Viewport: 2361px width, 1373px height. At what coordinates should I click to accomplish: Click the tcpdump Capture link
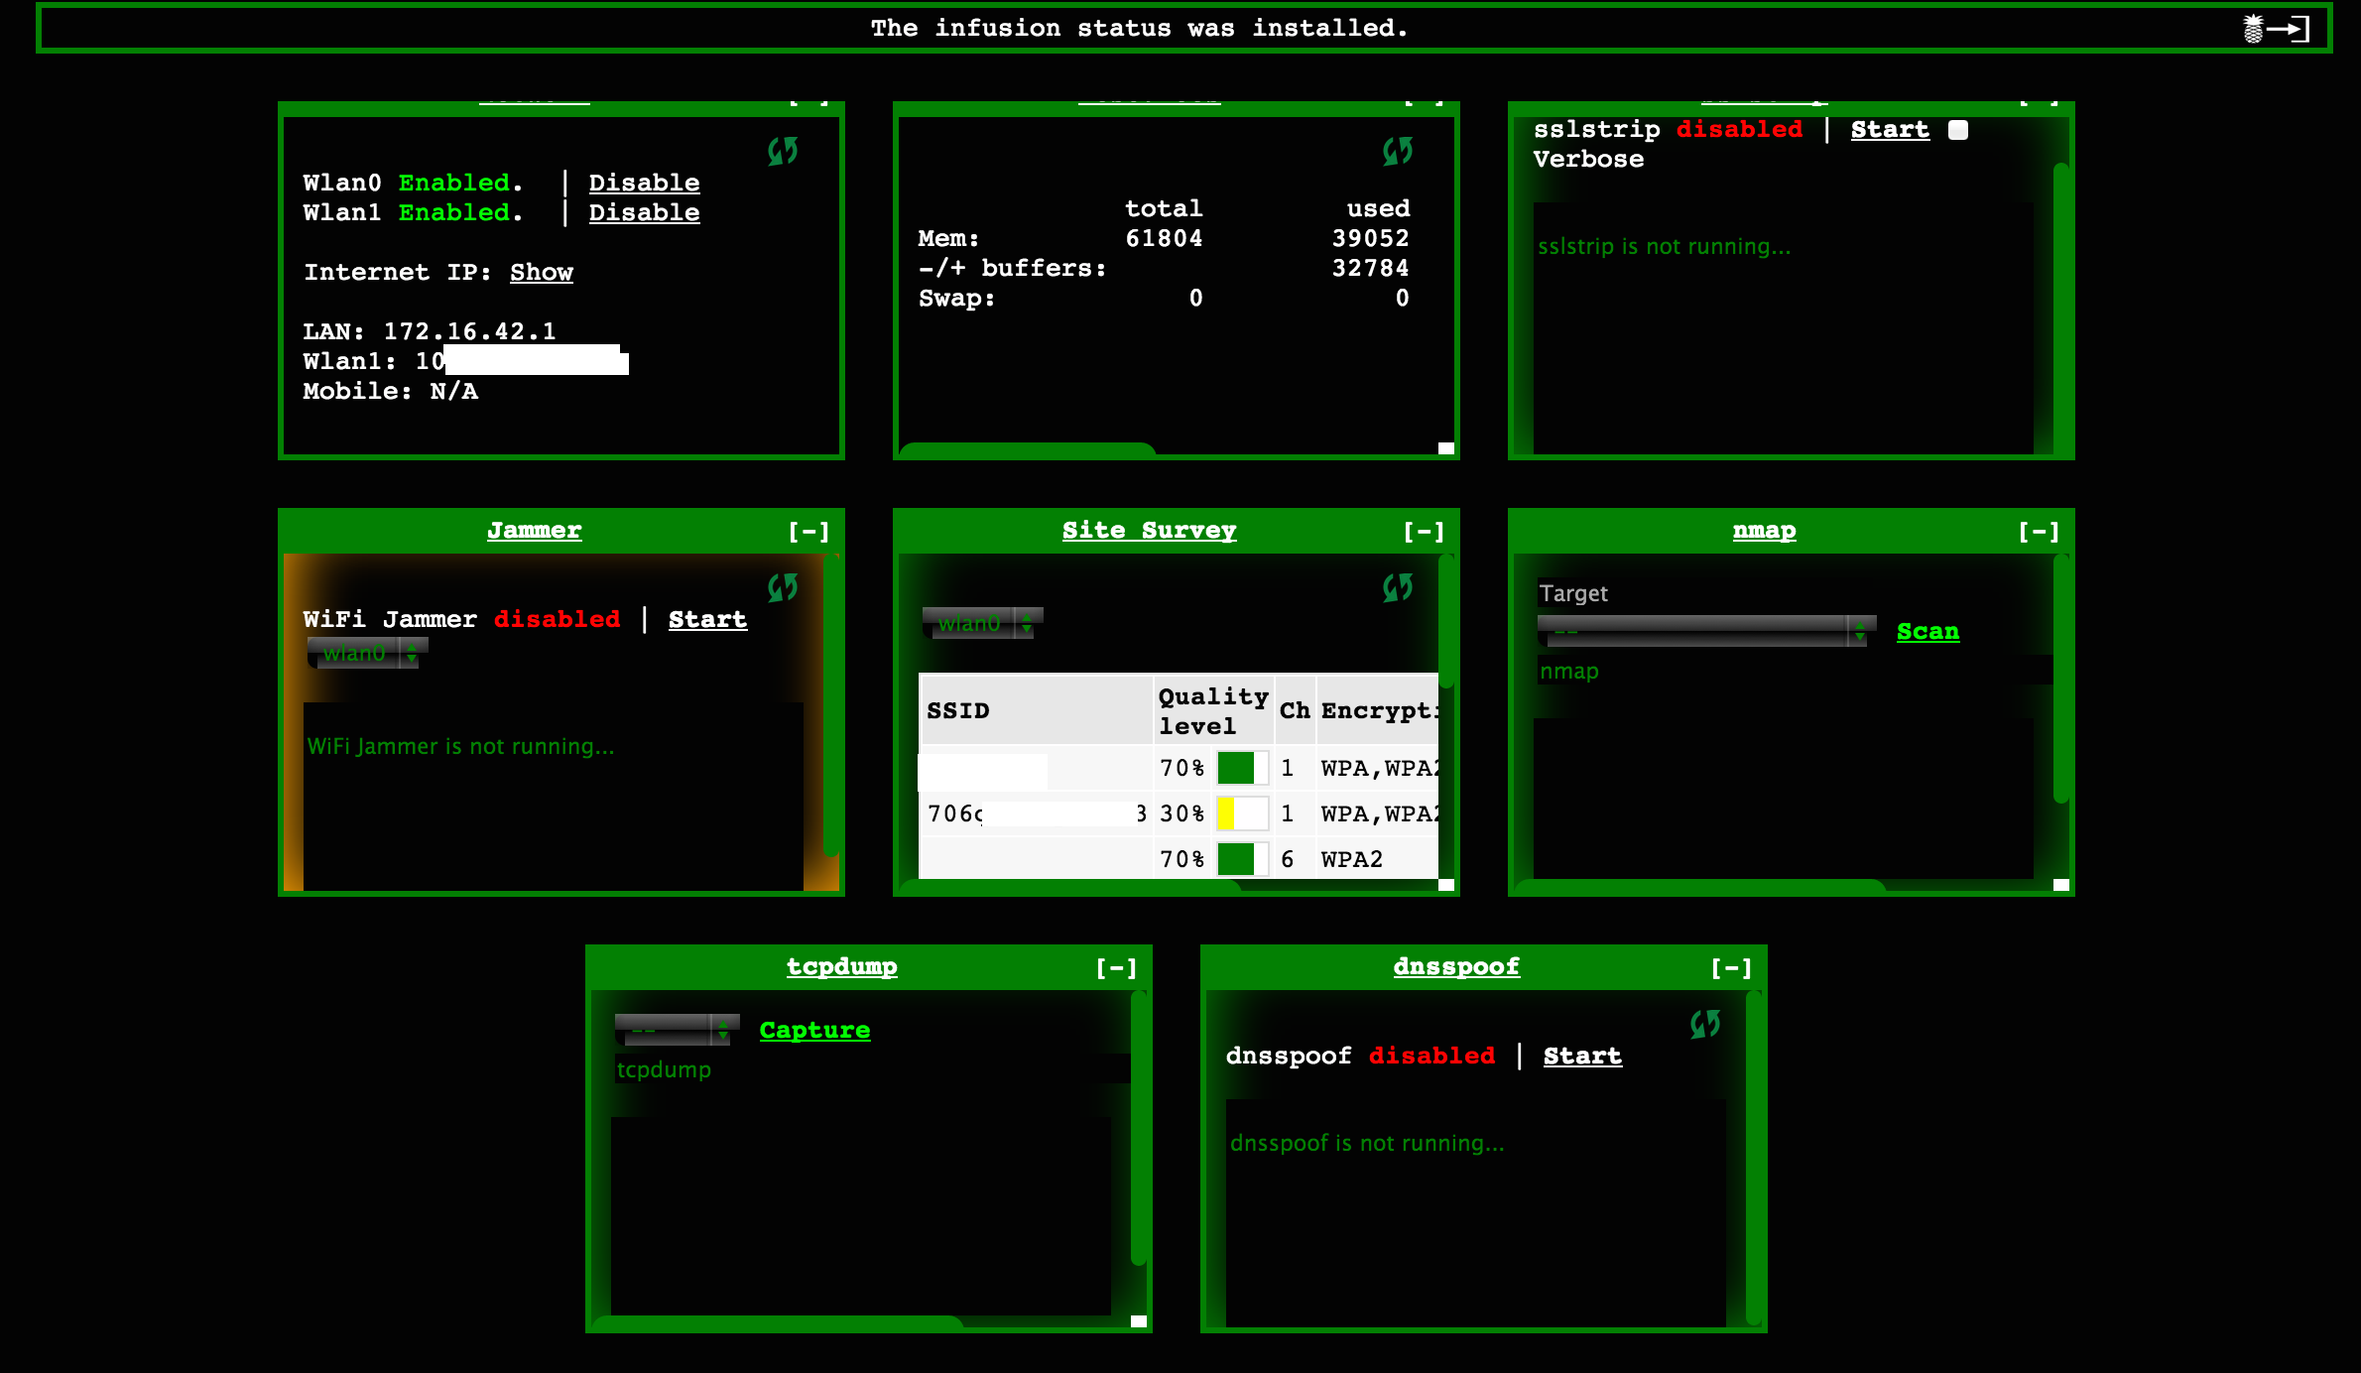pyautogui.click(x=814, y=1030)
